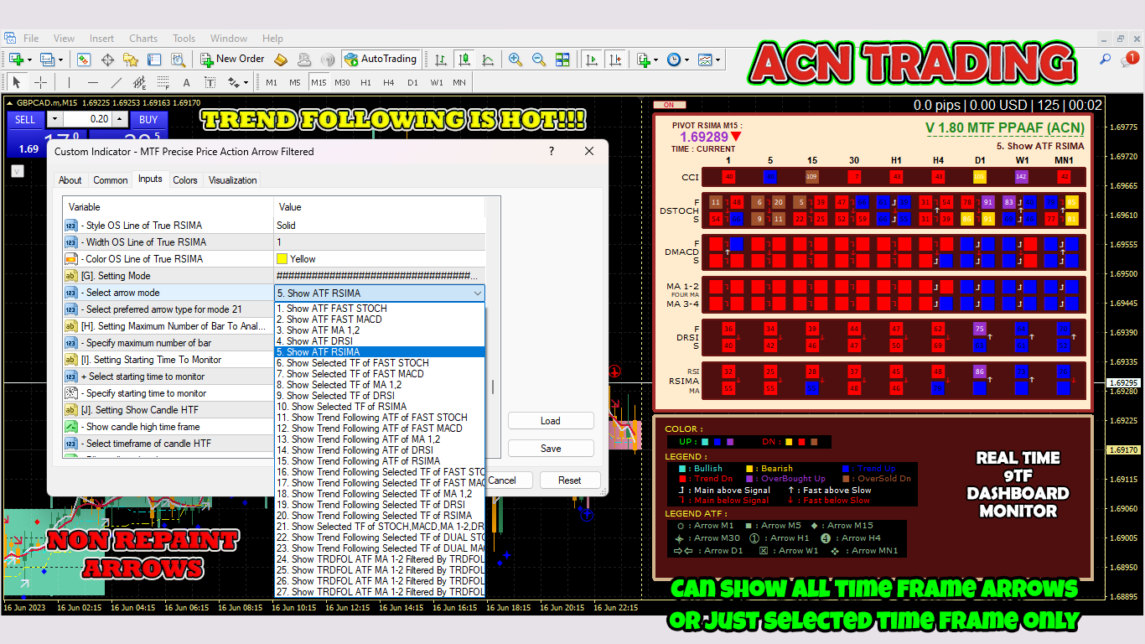1145x644 pixels.
Task: Click the Reset button
Action: [570, 480]
